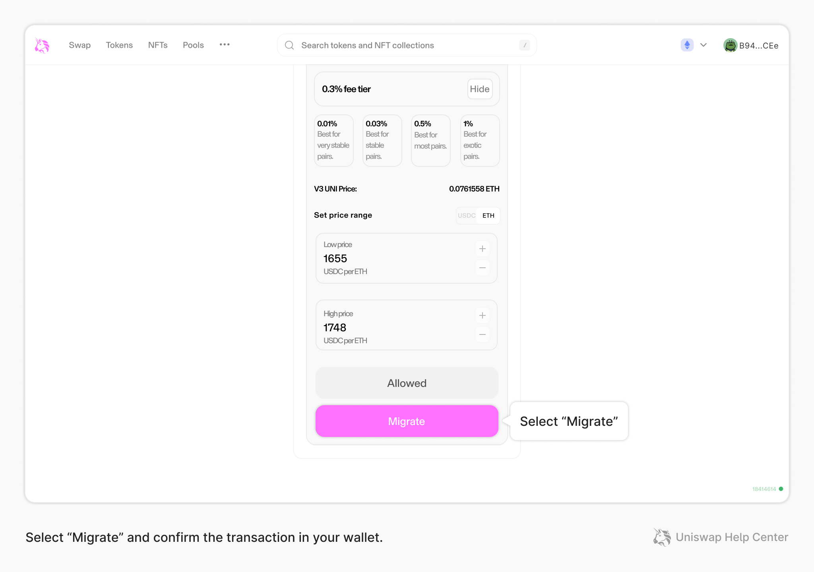The image size is (814, 572).
Task: Click the green block status indicator
Action: (781, 488)
